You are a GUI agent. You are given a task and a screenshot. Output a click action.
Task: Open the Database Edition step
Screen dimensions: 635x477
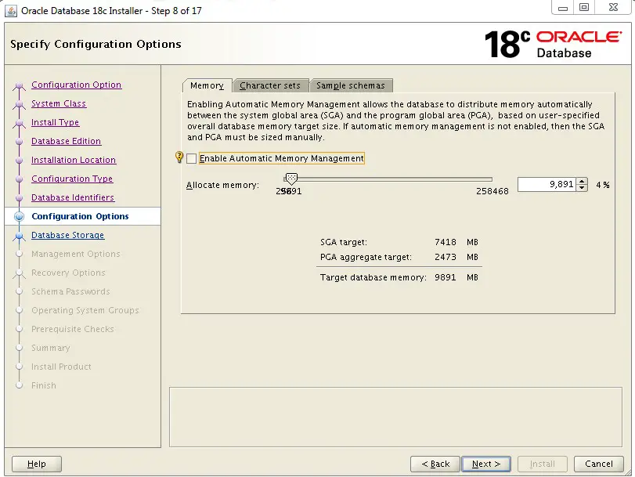tap(66, 141)
